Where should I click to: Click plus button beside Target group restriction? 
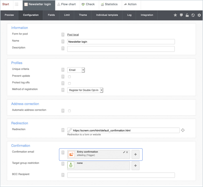(135, 165)
